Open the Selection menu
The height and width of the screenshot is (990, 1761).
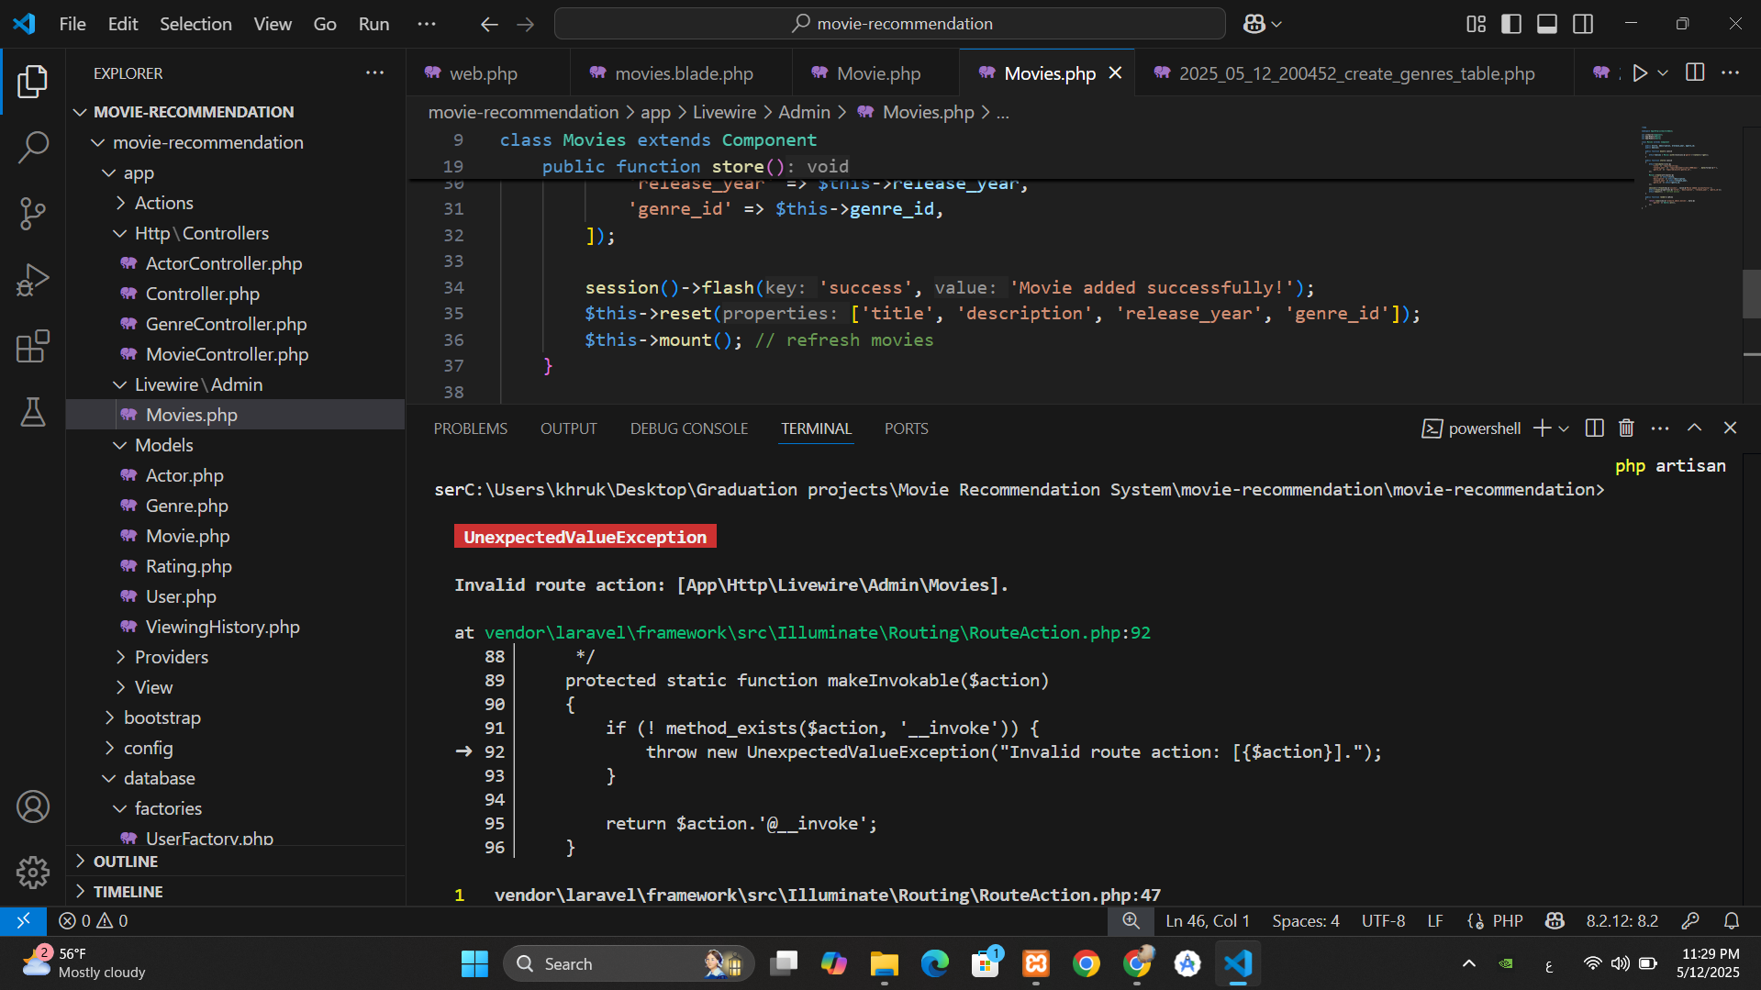195,24
